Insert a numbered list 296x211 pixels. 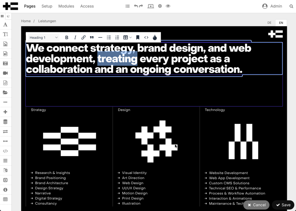[117, 38]
